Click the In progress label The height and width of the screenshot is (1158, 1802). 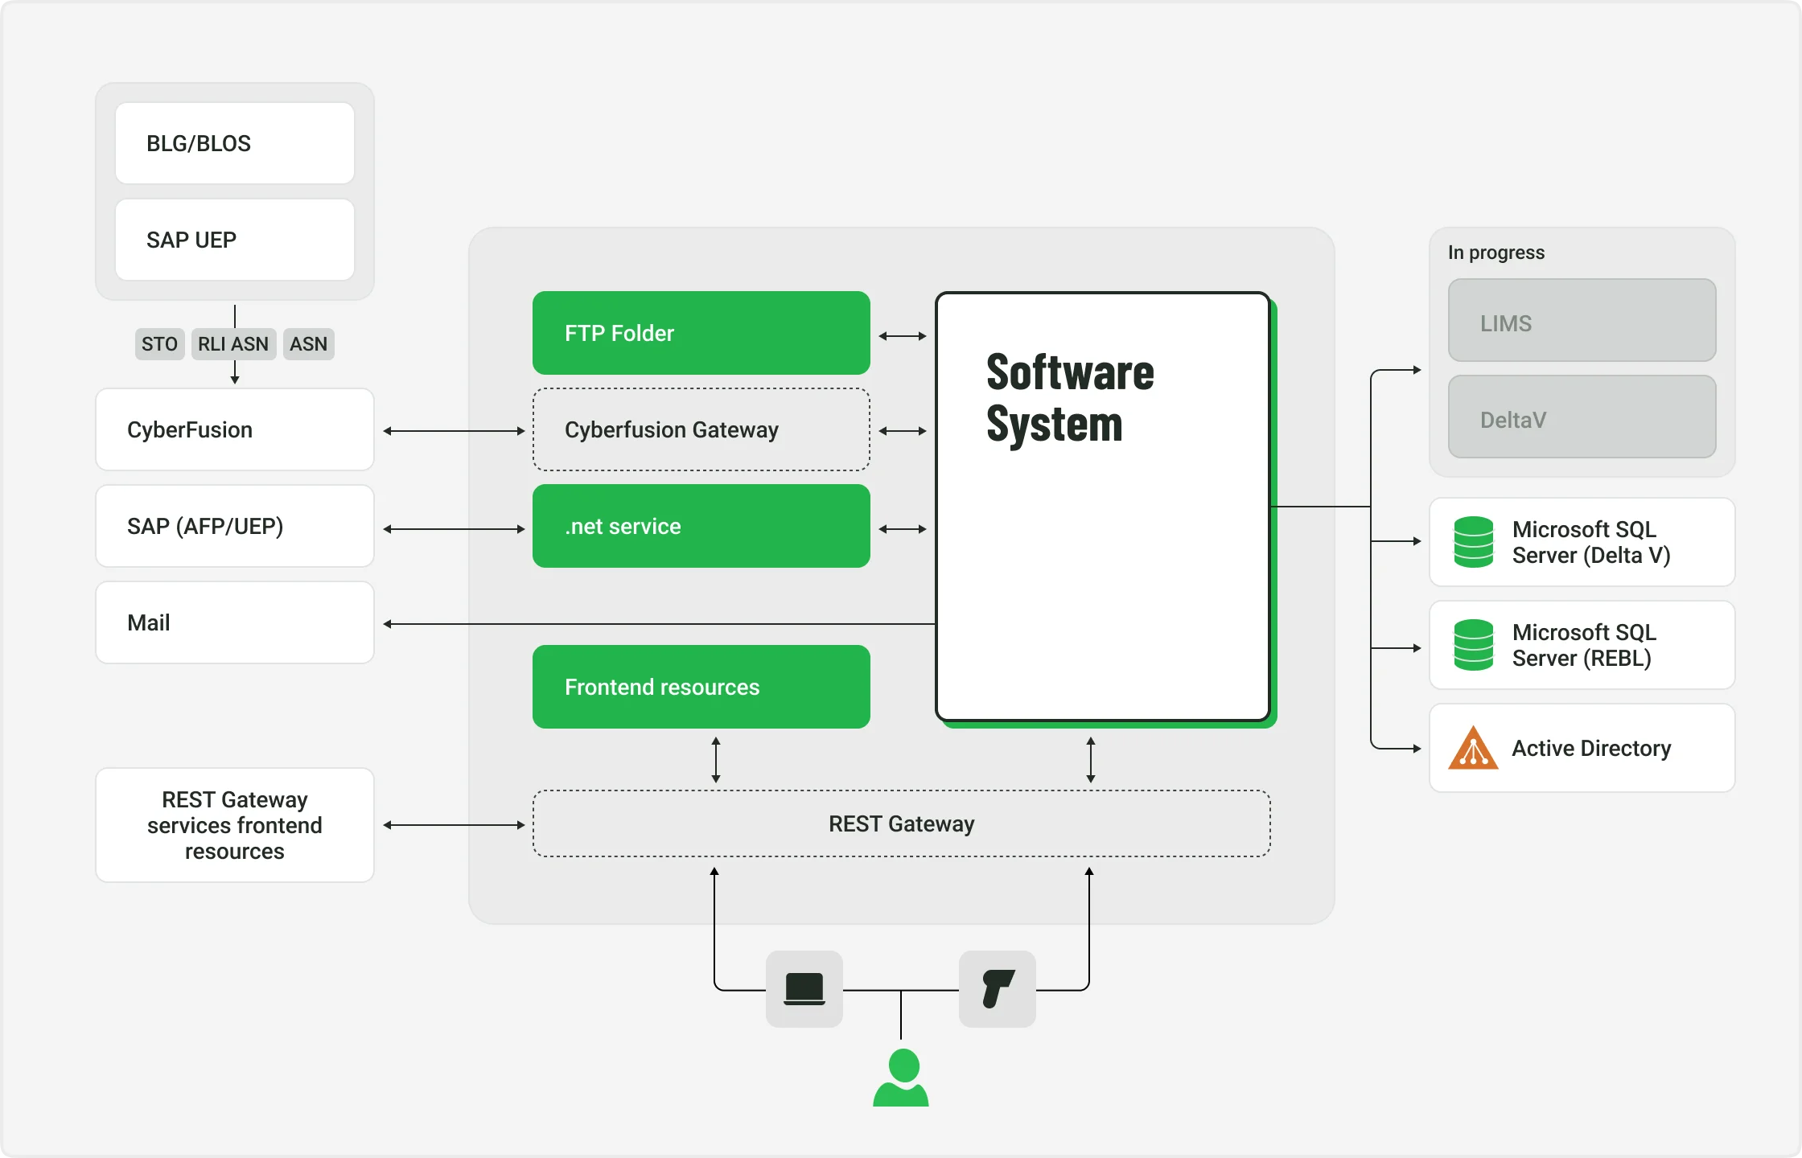click(1496, 253)
